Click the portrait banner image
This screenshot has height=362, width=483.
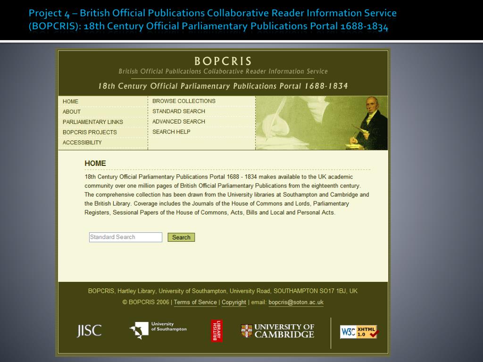(322, 123)
